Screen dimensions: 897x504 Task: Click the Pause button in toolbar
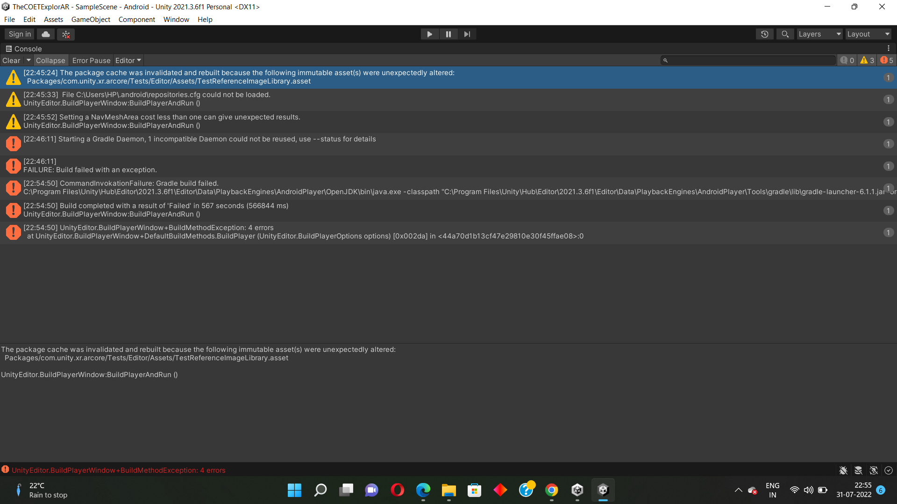point(448,34)
